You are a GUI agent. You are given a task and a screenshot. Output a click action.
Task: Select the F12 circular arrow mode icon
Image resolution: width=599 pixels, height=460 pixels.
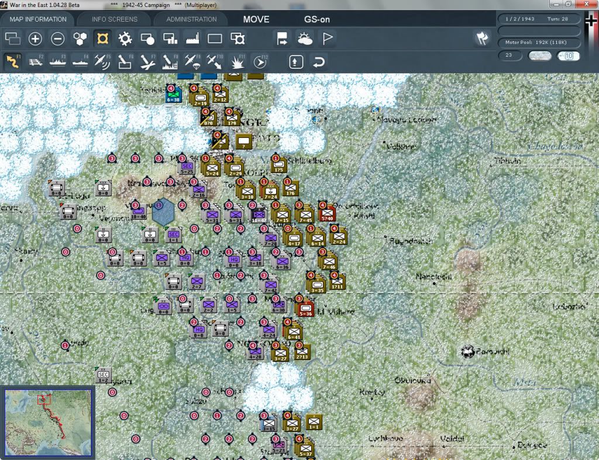coord(260,61)
